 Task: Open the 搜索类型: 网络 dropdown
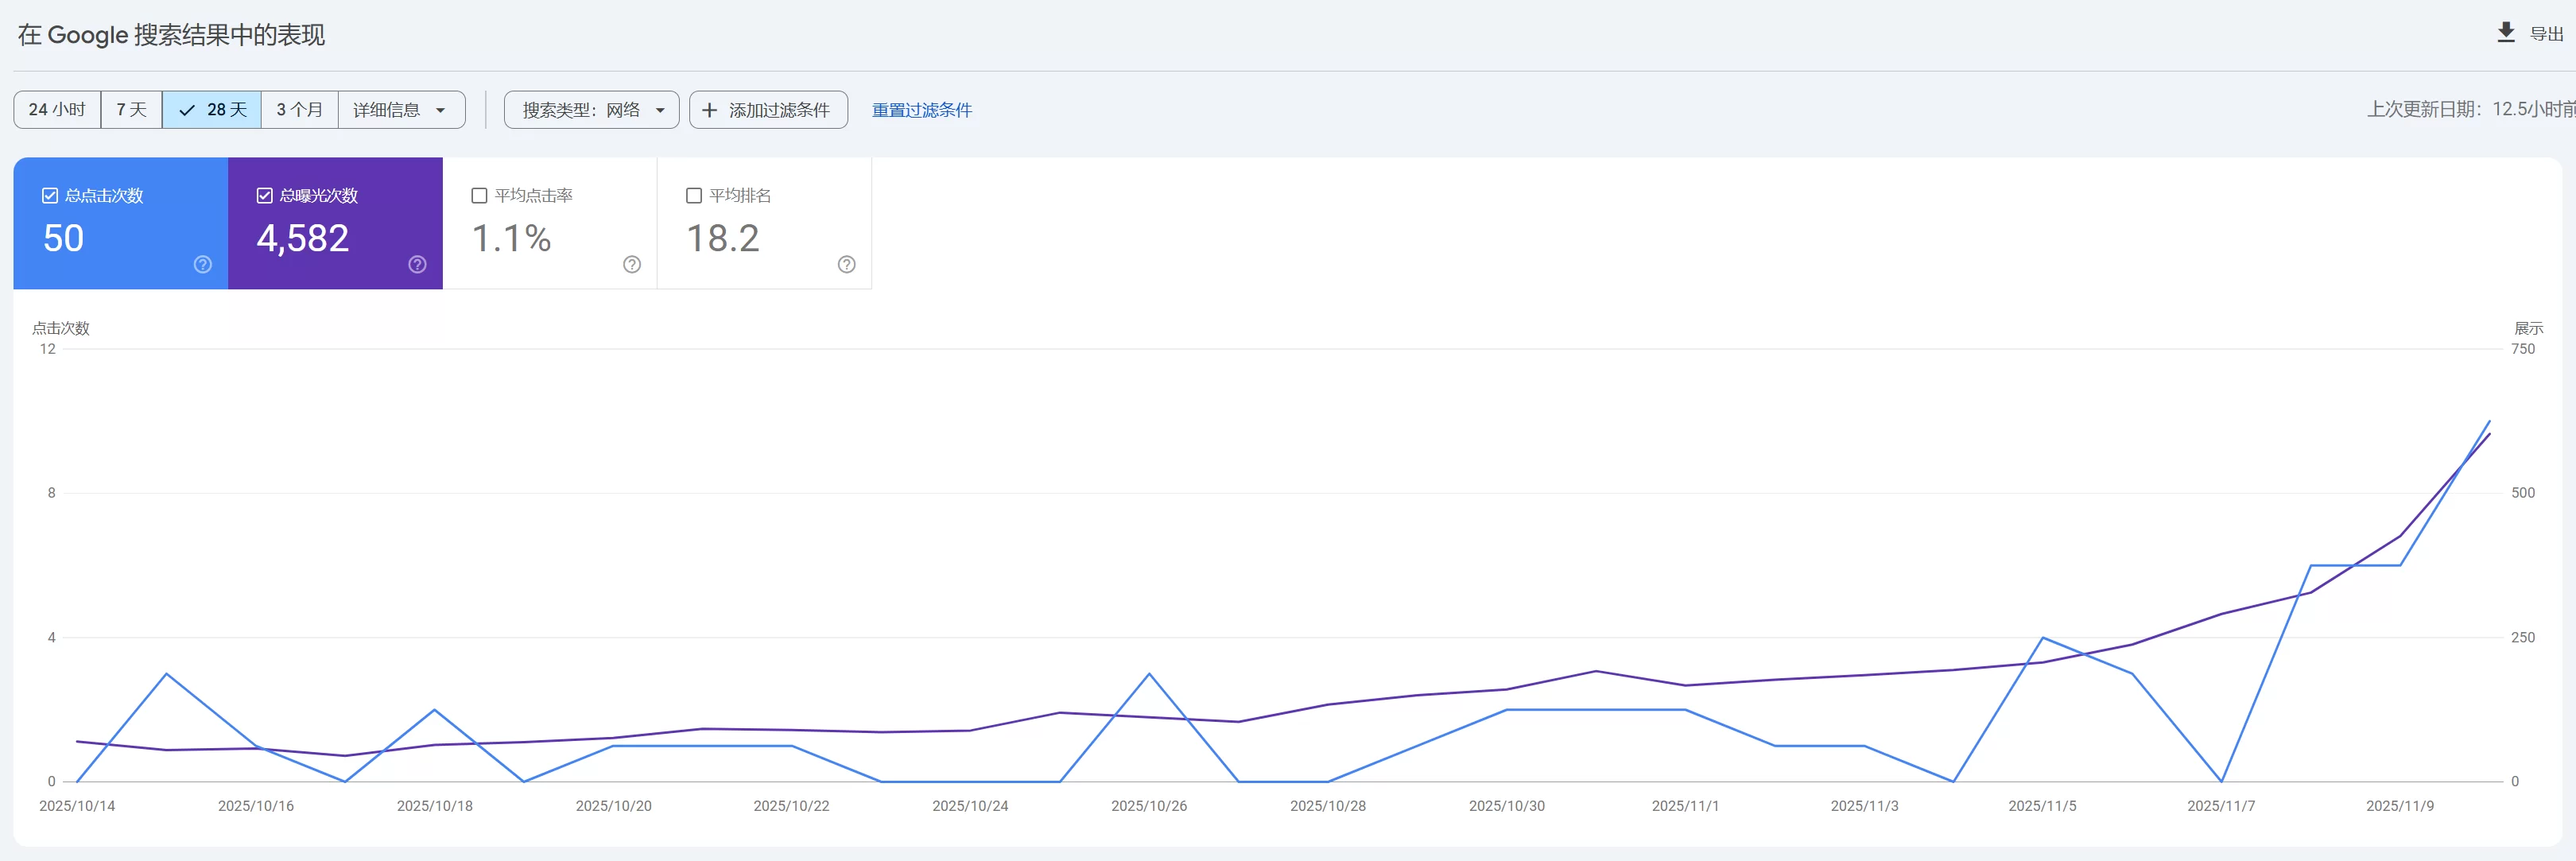[592, 110]
